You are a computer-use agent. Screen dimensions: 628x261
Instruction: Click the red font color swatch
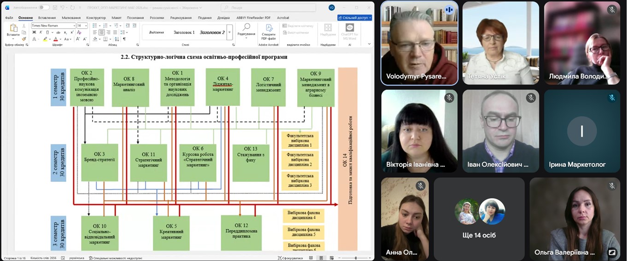(x=56, y=39)
